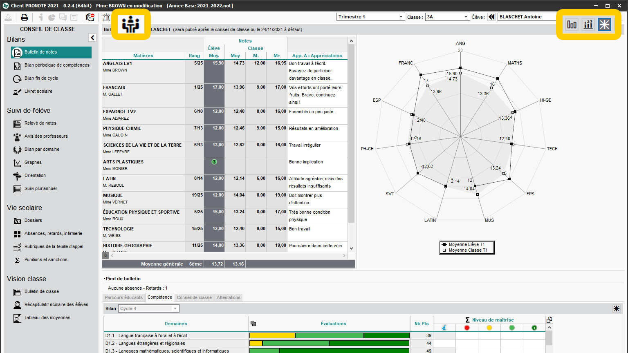Screen dimensions: 628x353
Task: Click the blue 'd' mastery column icon
Action: (444, 328)
